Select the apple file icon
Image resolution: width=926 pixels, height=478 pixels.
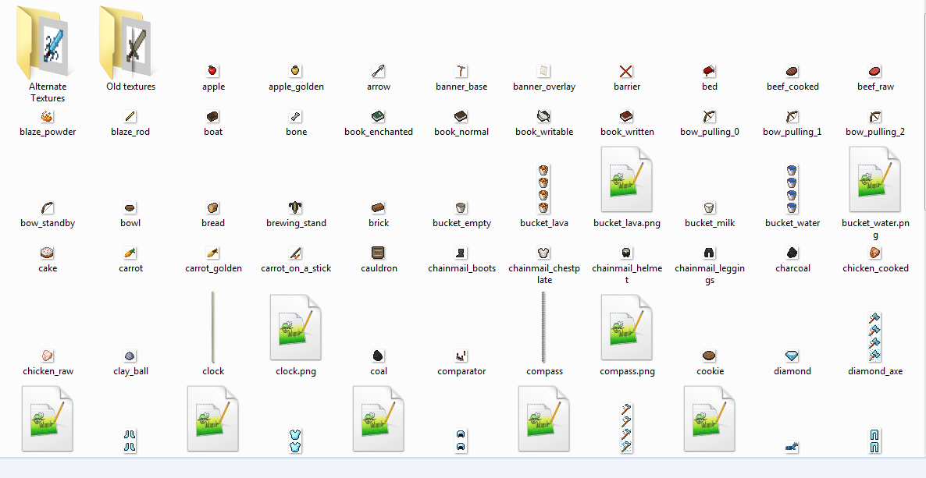point(212,71)
